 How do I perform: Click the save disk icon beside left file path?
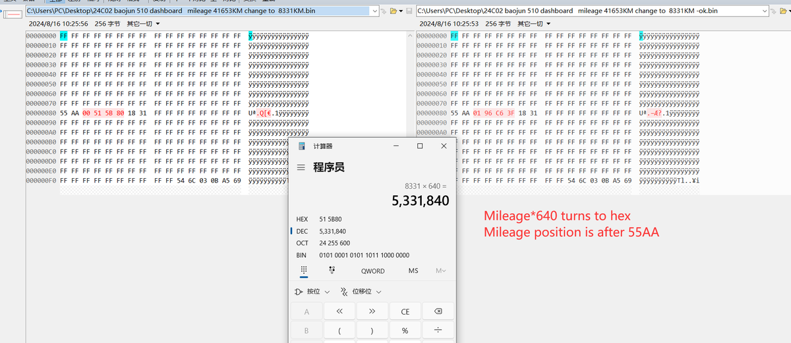[x=409, y=11]
